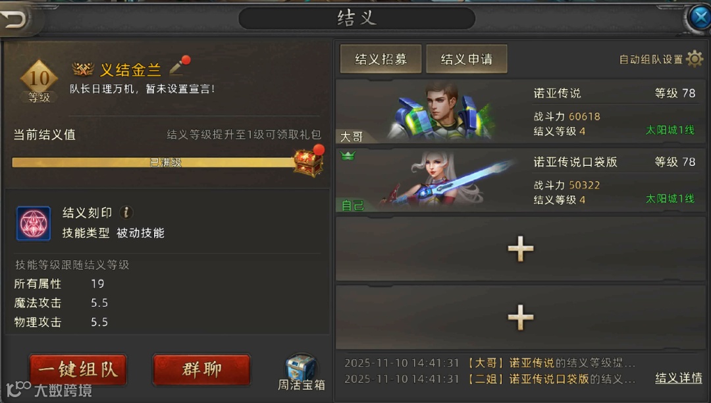Open the 结义详情 link
711x403 pixels.
678,378
